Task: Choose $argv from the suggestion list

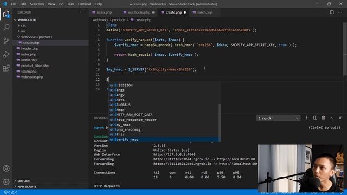Action: click(163, 95)
